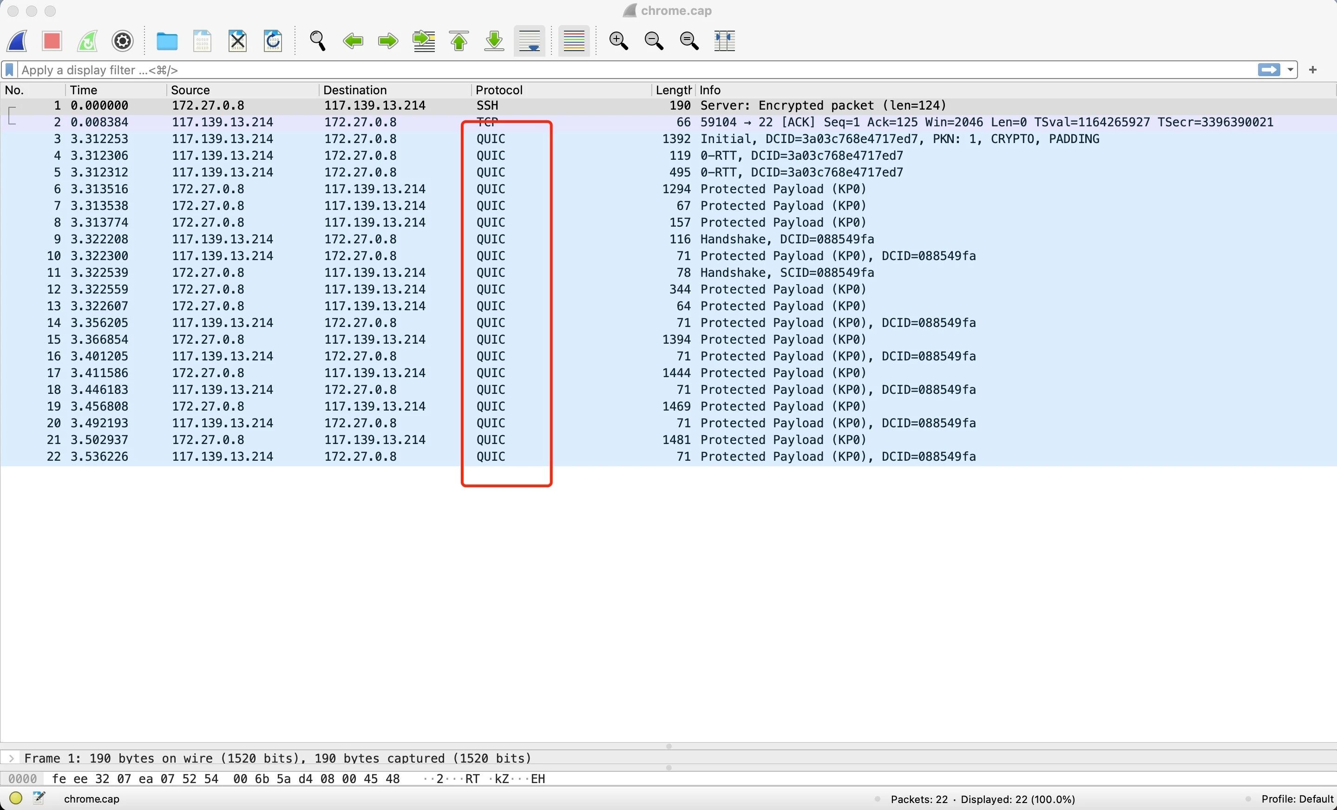The image size is (1337, 810).
Task: Expand the Frame 1 details tree
Action: (12, 758)
